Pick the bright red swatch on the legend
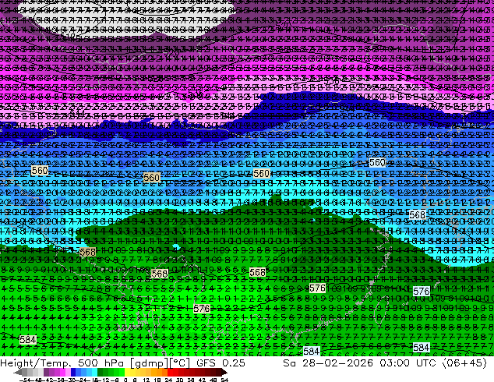This screenshot has height=382, width=494. [x=170, y=373]
